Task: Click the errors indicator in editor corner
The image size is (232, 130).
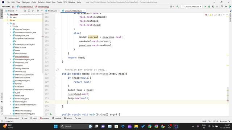Action: (207, 15)
